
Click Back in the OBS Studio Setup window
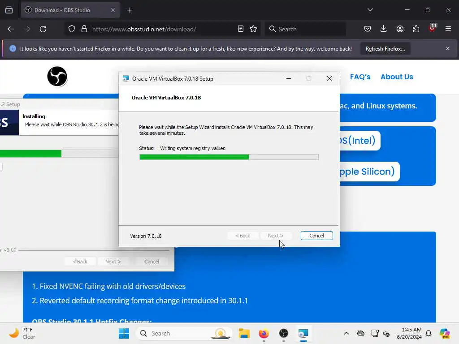(x=80, y=262)
